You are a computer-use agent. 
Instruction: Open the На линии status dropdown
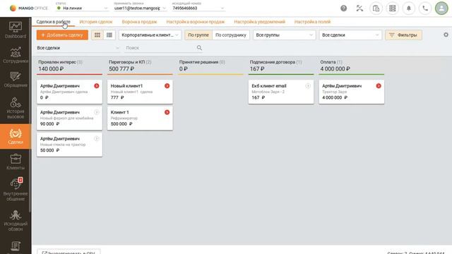coord(82,8)
